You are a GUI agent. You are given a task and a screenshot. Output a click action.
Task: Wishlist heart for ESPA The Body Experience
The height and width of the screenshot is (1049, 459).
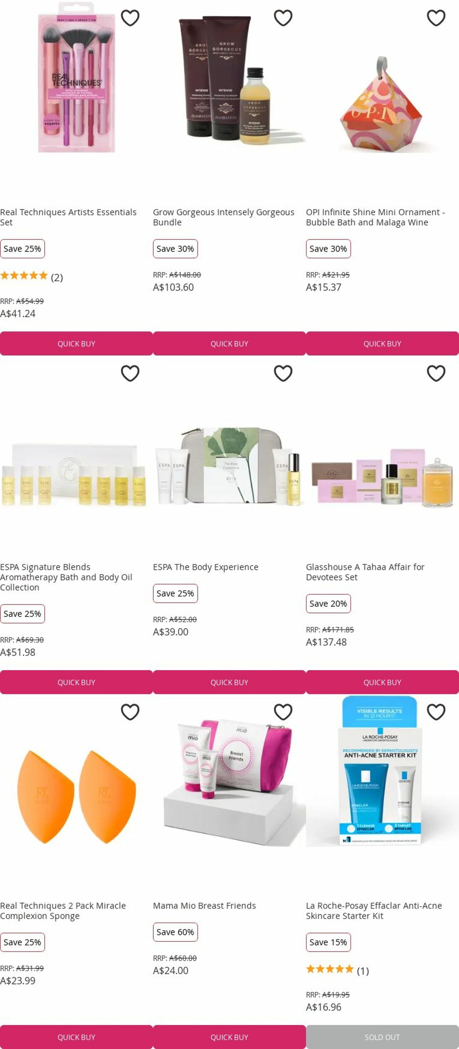(x=283, y=374)
